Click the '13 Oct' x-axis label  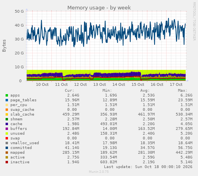point(100,85)
